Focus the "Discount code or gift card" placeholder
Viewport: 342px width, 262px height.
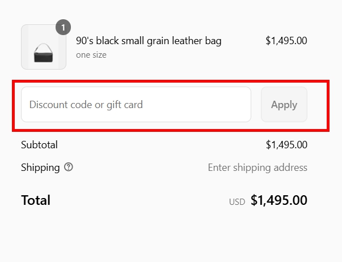[x=86, y=104]
